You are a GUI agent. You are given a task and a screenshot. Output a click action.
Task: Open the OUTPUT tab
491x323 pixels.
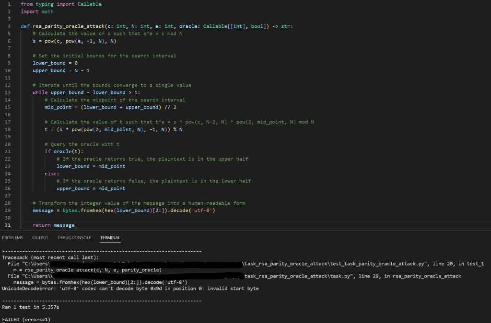point(40,237)
